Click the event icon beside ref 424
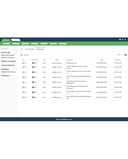 pyautogui.click(x=23, y=97)
